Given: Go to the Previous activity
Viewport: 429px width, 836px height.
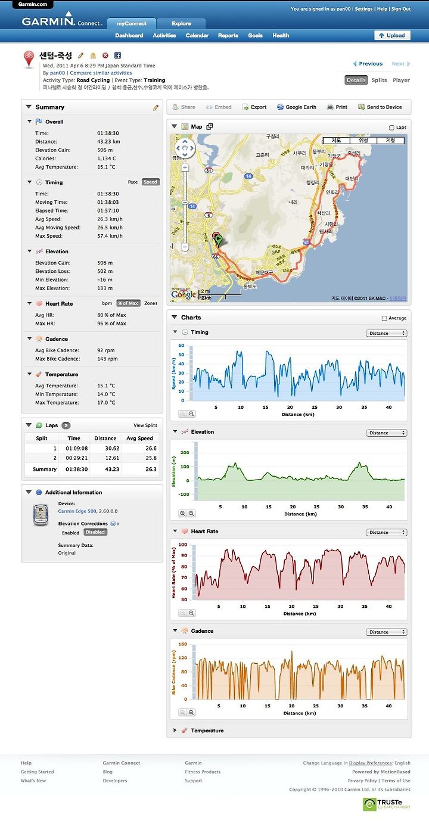Looking at the screenshot, I should pos(368,64).
